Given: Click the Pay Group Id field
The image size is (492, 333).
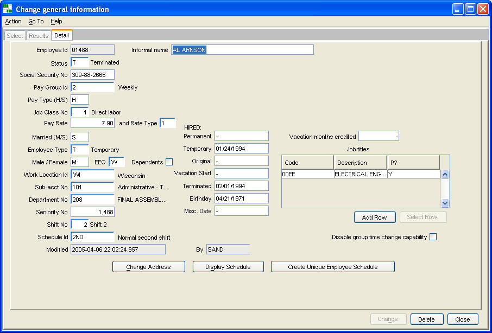Looking at the screenshot, I should click(x=92, y=87).
